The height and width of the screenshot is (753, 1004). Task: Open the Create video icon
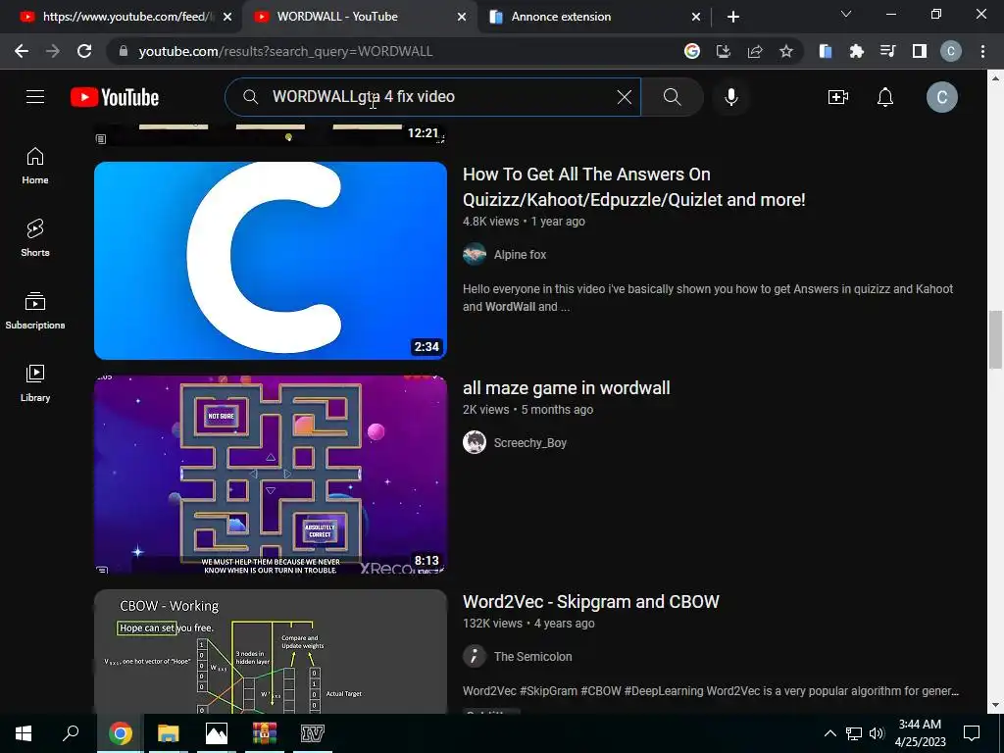(837, 97)
